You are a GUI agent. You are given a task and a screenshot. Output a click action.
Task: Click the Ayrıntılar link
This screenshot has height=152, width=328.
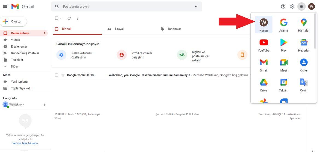[295, 118]
